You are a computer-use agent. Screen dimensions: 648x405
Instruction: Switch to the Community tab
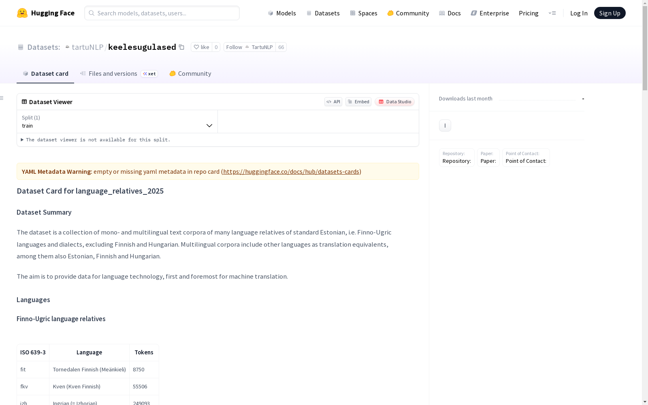[190, 73]
